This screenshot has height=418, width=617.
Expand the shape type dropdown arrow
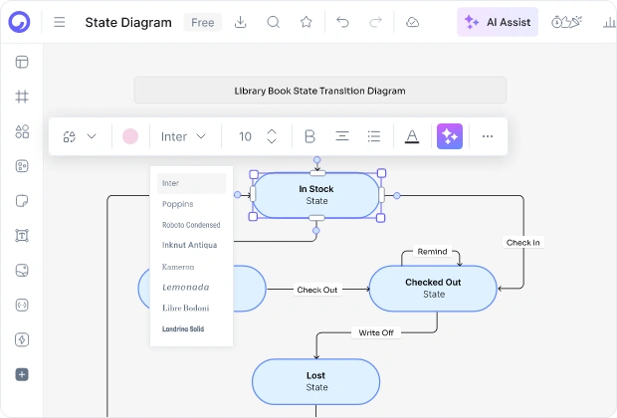click(x=92, y=136)
